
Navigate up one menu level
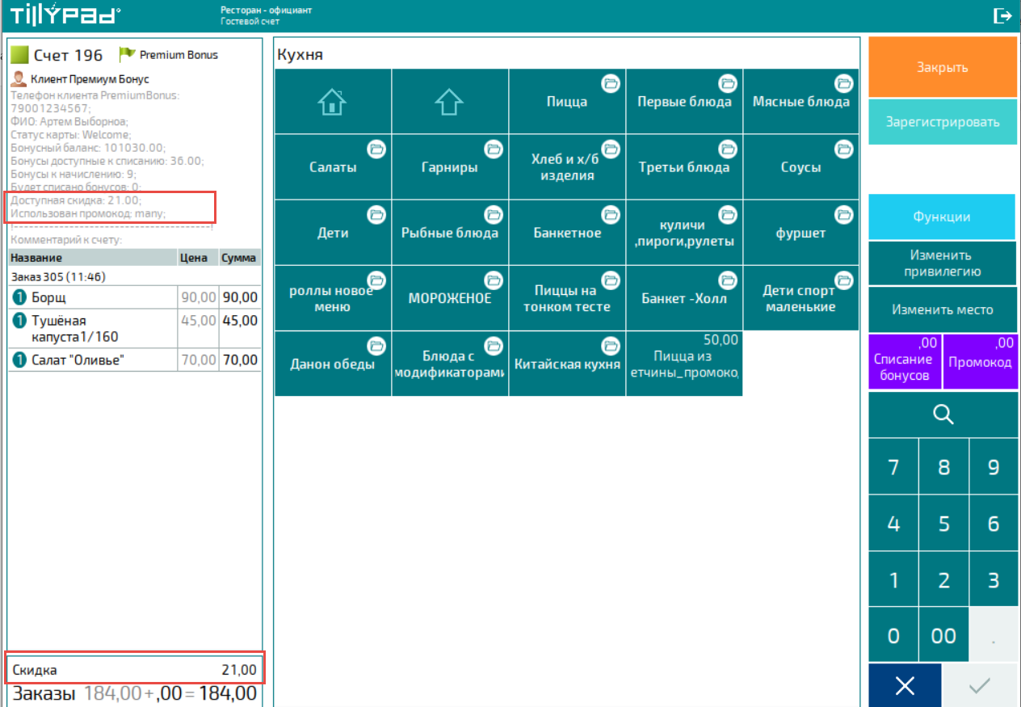click(x=449, y=102)
